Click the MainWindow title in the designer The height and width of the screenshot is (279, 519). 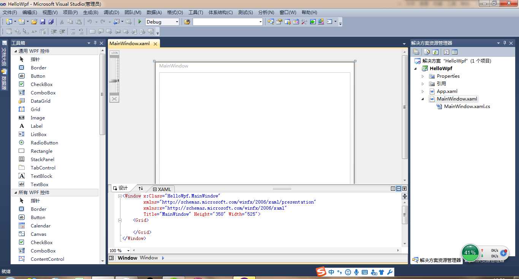(x=174, y=66)
